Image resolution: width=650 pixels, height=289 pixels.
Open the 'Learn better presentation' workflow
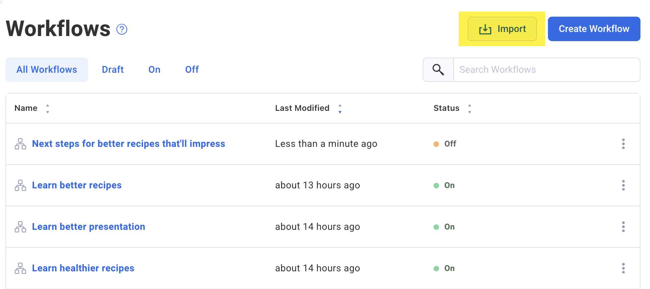[x=88, y=227]
